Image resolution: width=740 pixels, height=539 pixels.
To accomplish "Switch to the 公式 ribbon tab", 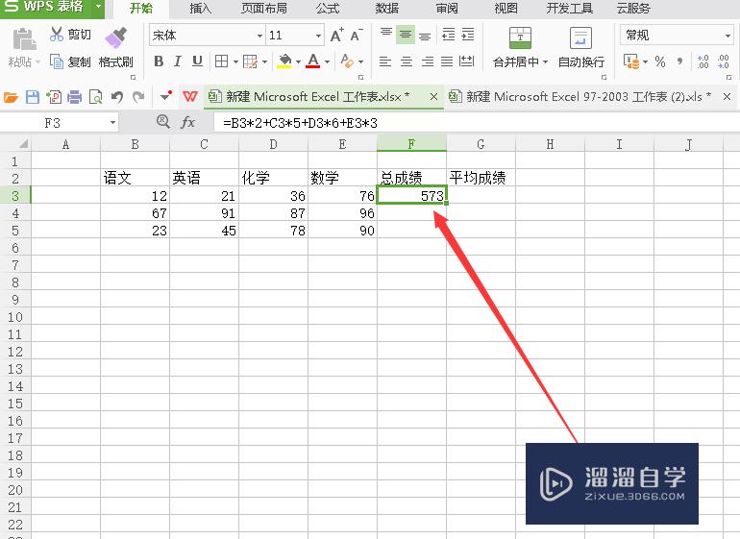I will [x=328, y=9].
